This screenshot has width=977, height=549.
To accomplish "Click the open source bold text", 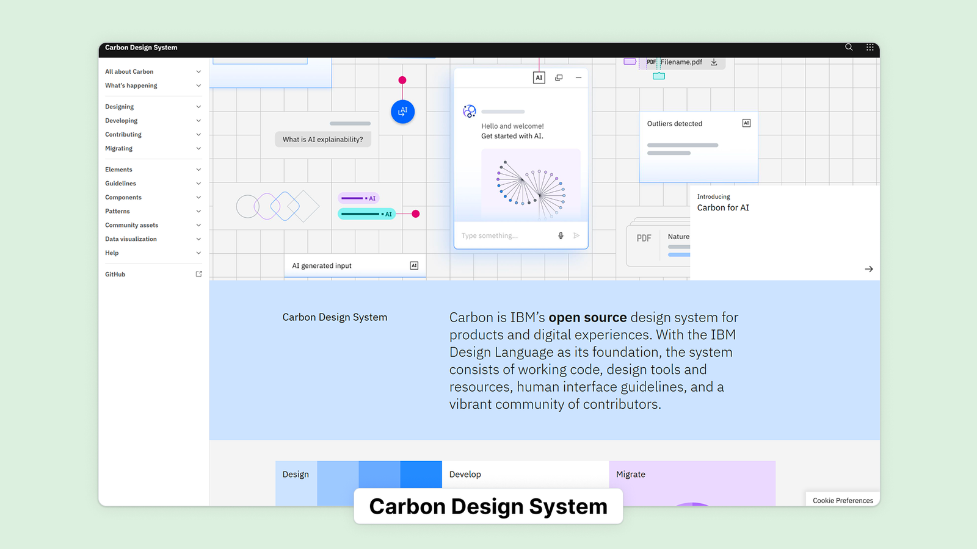I will pyautogui.click(x=587, y=317).
